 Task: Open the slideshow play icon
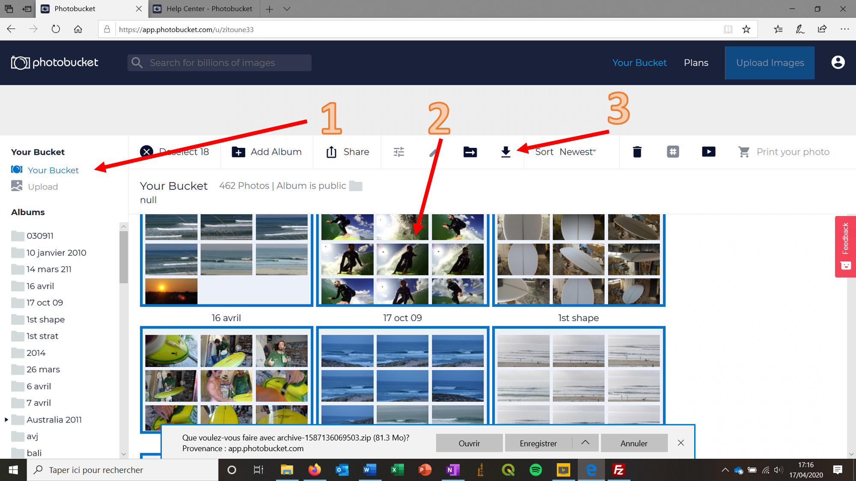709,152
